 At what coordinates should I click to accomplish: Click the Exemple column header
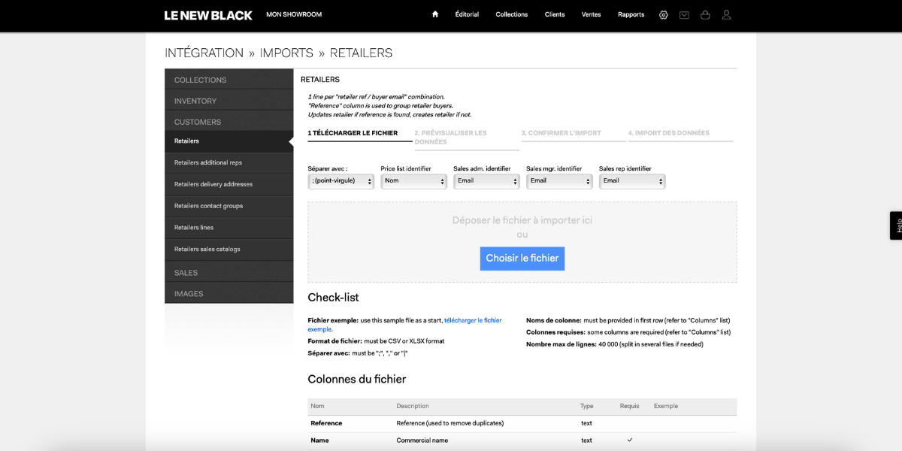[x=666, y=407]
